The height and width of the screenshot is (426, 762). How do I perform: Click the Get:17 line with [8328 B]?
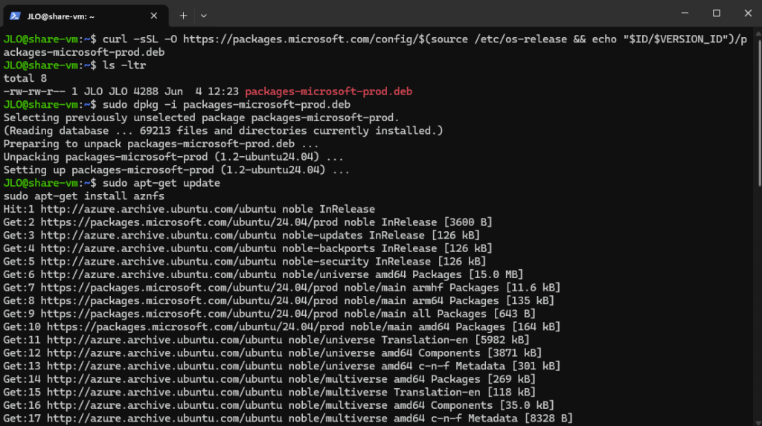coord(288,419)
